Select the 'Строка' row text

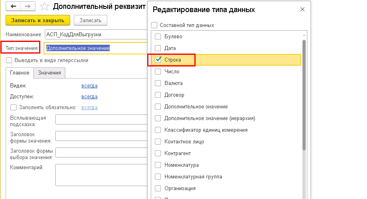(173, 60)
